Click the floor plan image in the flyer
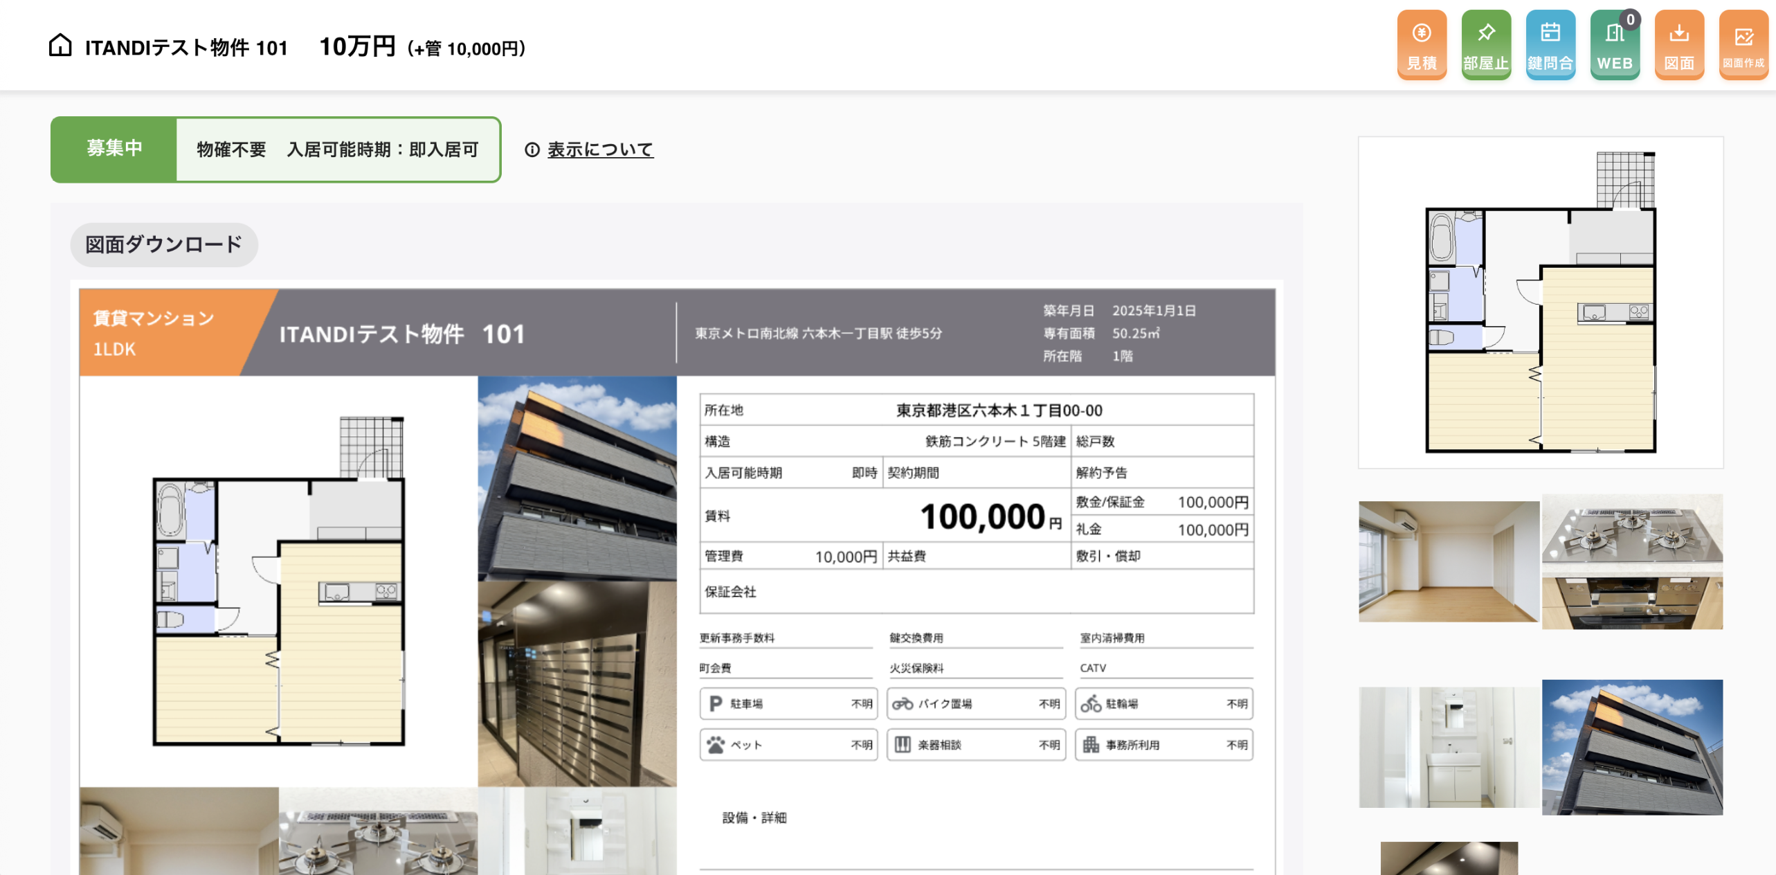The height and width of the screenshot is (875, 1776). [x=278, y=581]
